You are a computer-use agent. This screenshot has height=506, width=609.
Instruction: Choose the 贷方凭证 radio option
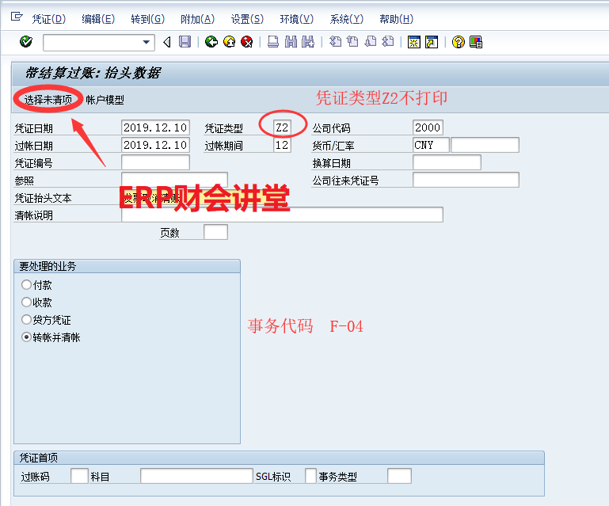pos(27,320)
